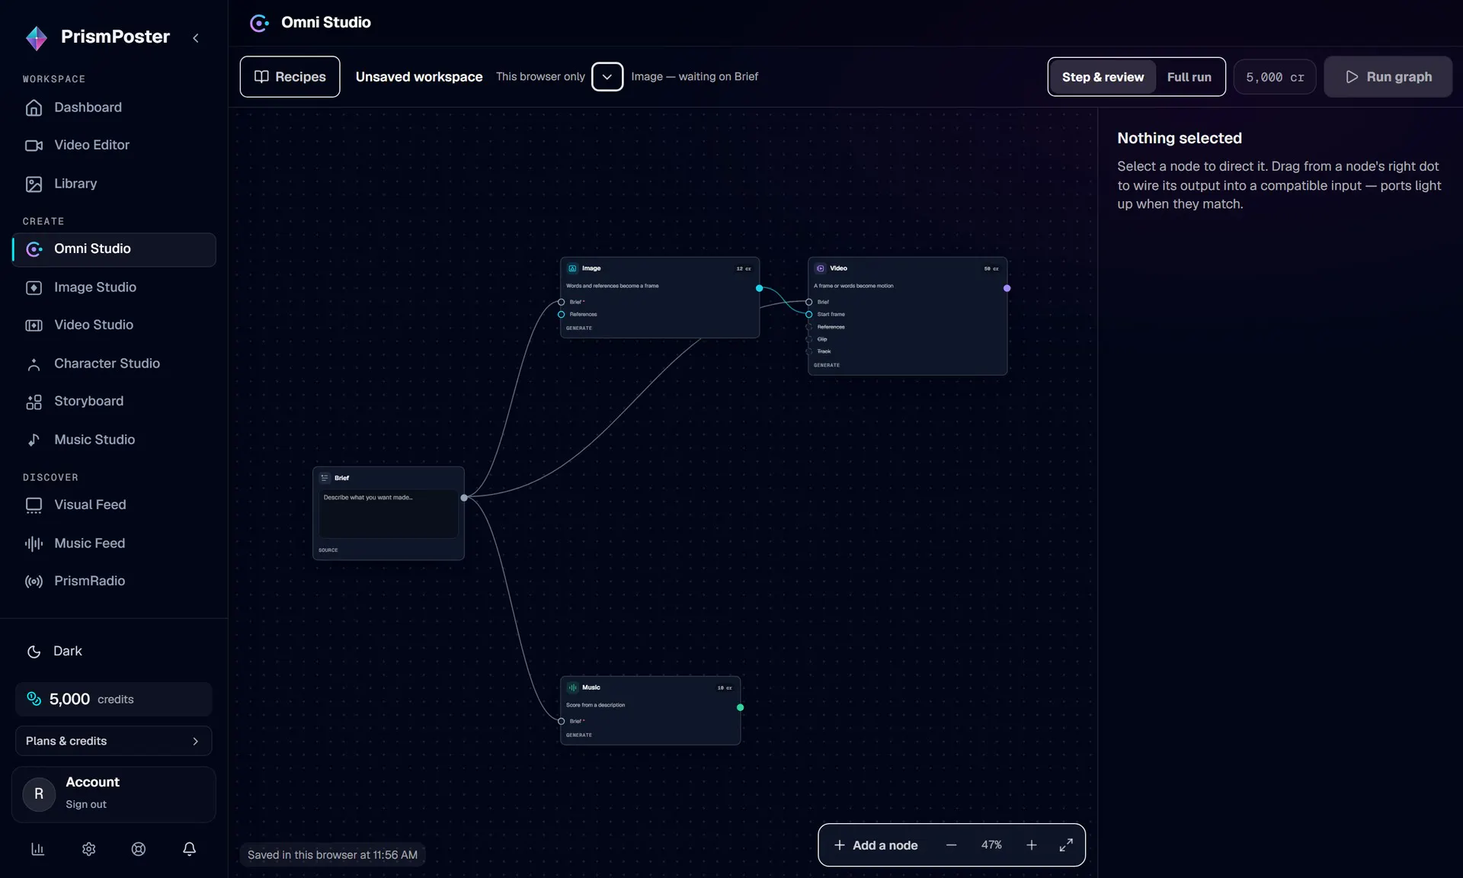Click the 5,000 credits balance in sidebar
The width and height of the screenshot is (1463, 878).
coord(114,699)
